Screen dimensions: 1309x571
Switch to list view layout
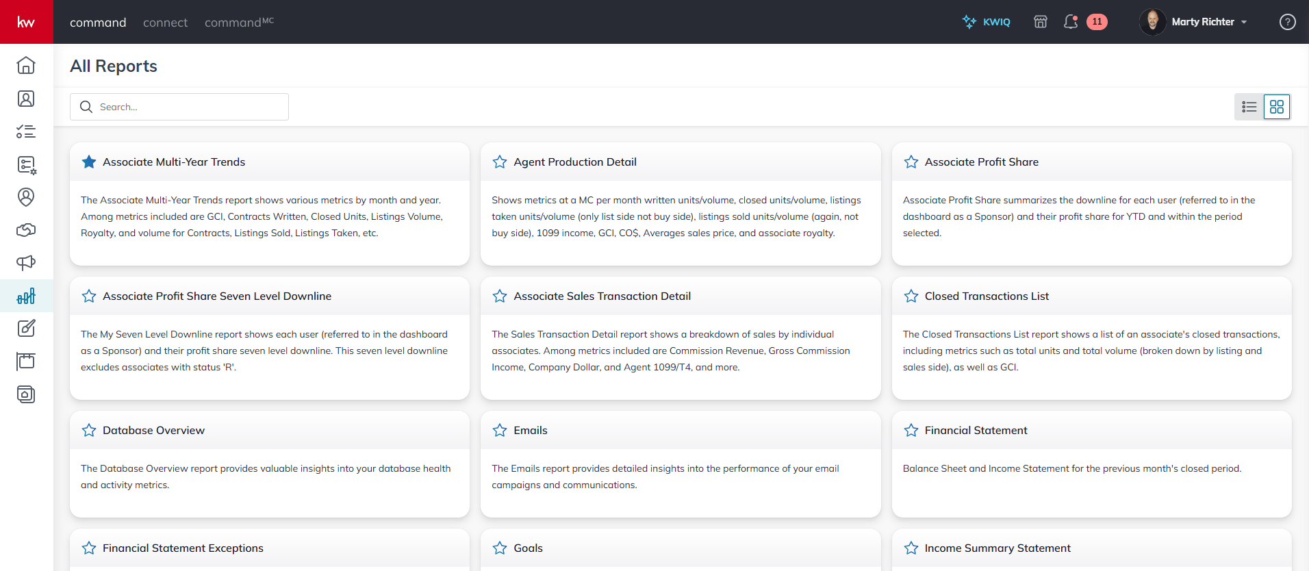coord(1249,107)
